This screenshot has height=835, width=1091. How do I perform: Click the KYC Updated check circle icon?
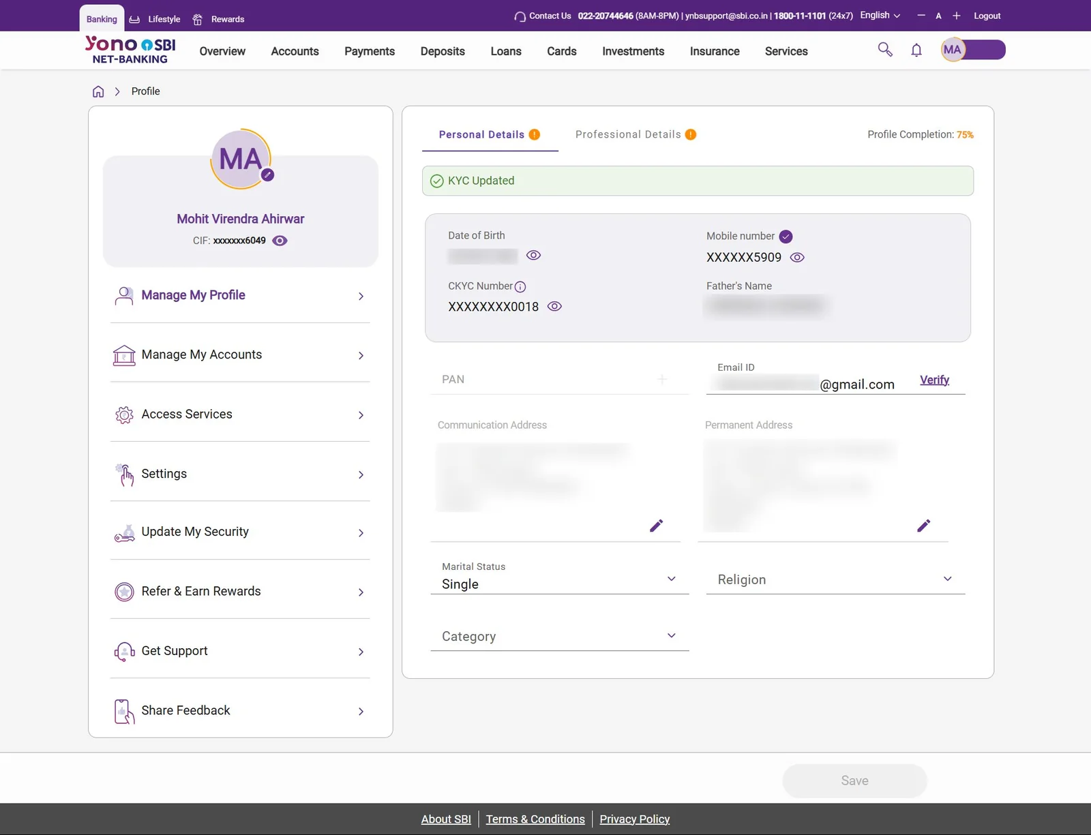(436, 181)
